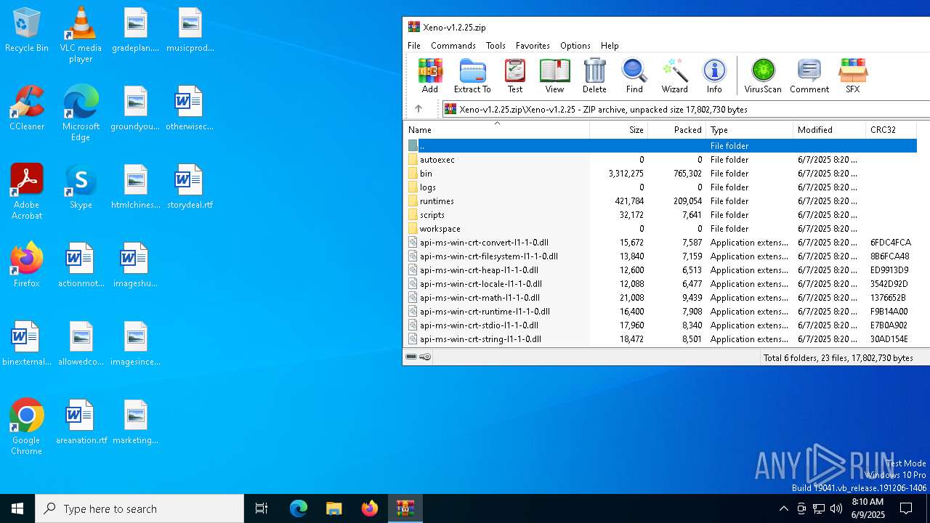Open the Options menu
Viewport: 930px width, 523px height.
(x=575, y=45)
